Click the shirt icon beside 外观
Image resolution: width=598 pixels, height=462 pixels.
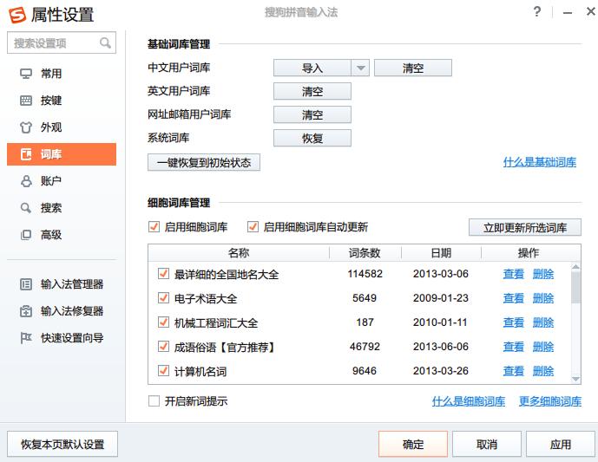click(26, 127)
